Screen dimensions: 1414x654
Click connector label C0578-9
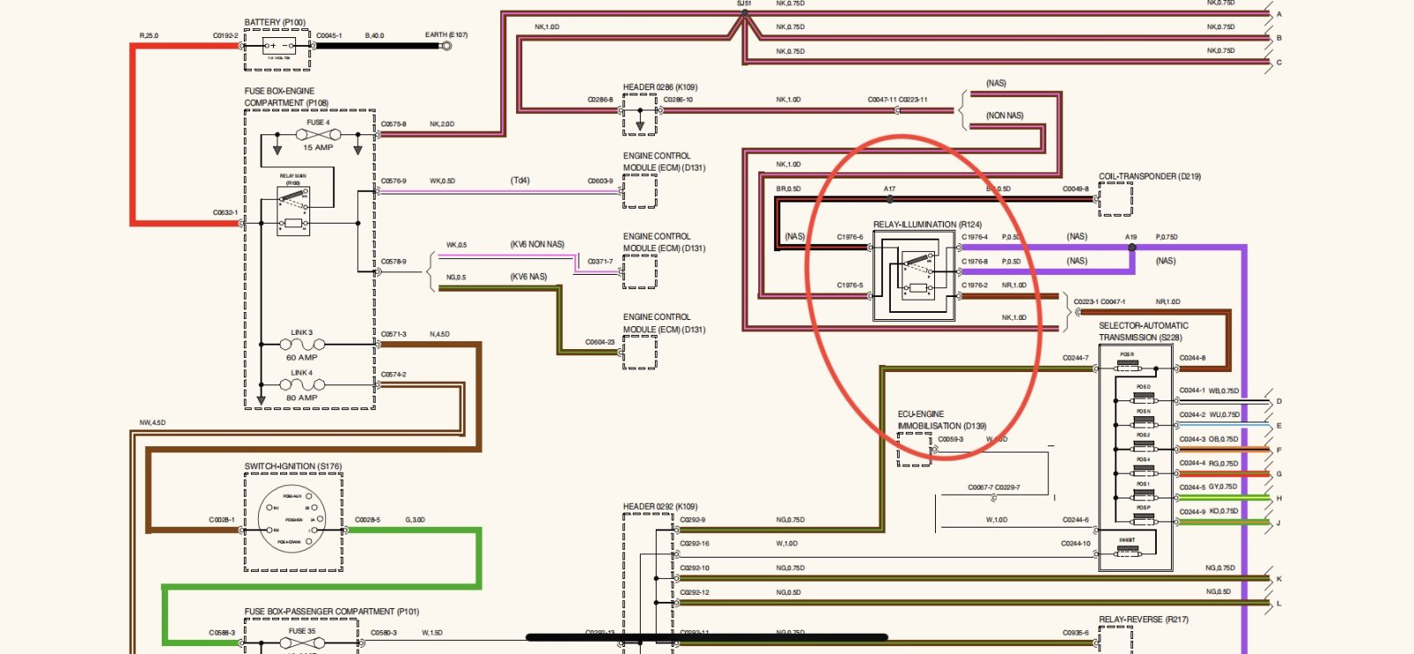[x=393, y=262]
